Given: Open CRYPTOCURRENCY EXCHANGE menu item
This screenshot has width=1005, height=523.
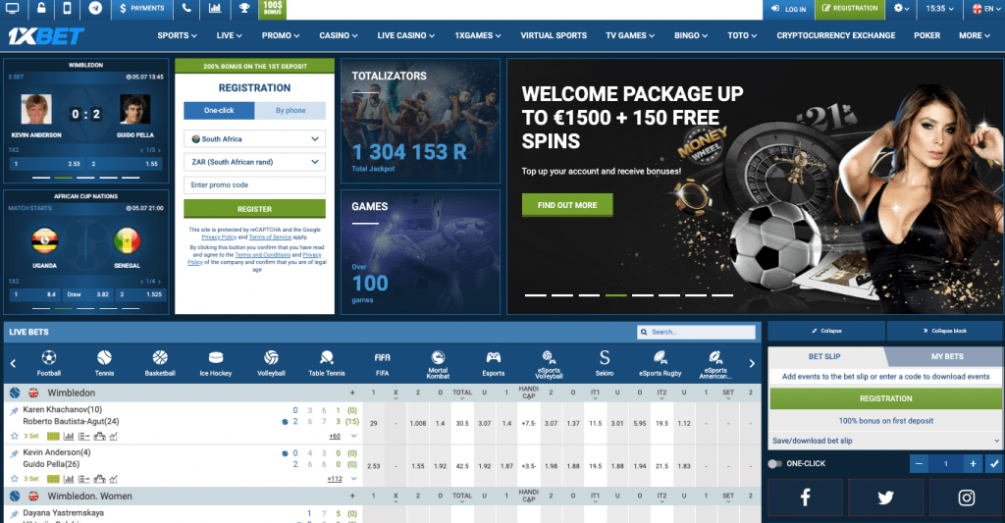Looking at the screenshot, I should click(x=836, y=36).
